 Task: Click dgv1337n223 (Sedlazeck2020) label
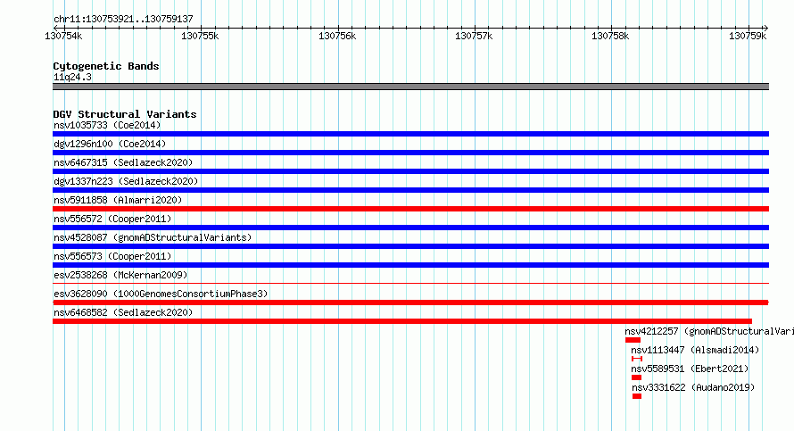126,181
